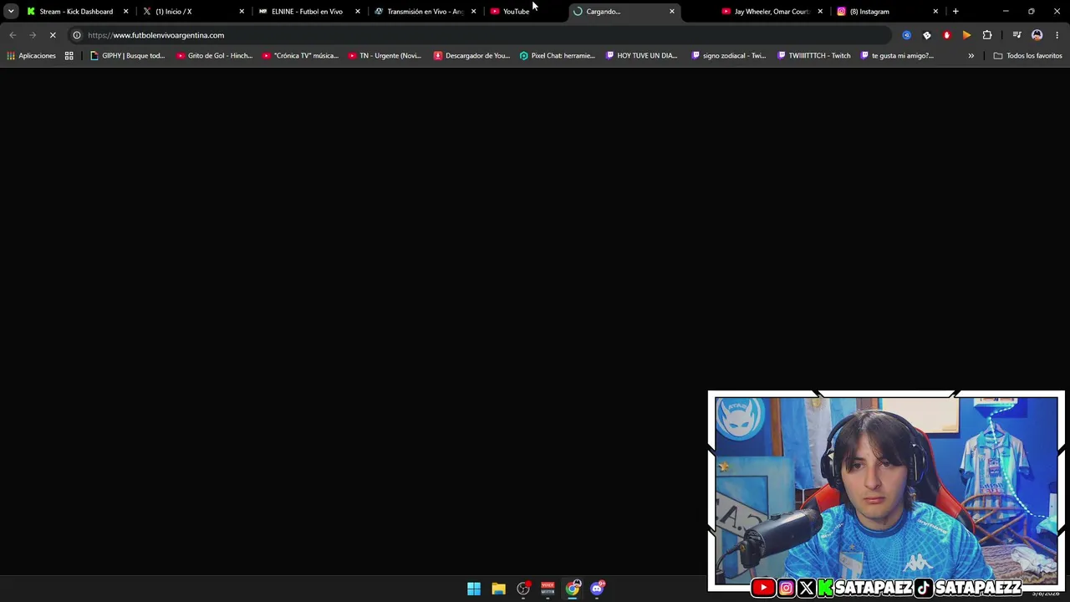Screen dimensions: 1070x602
Task: Close the Instagram tab
Action: point(935,12)
